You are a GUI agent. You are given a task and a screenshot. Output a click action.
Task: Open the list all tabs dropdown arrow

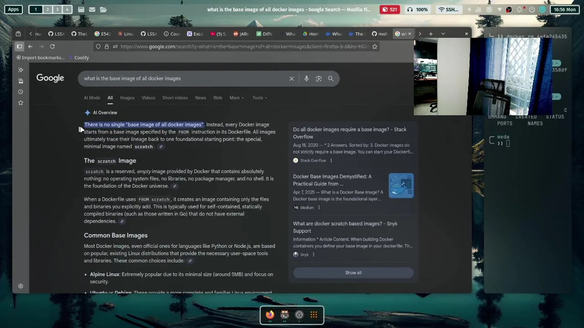443,34
